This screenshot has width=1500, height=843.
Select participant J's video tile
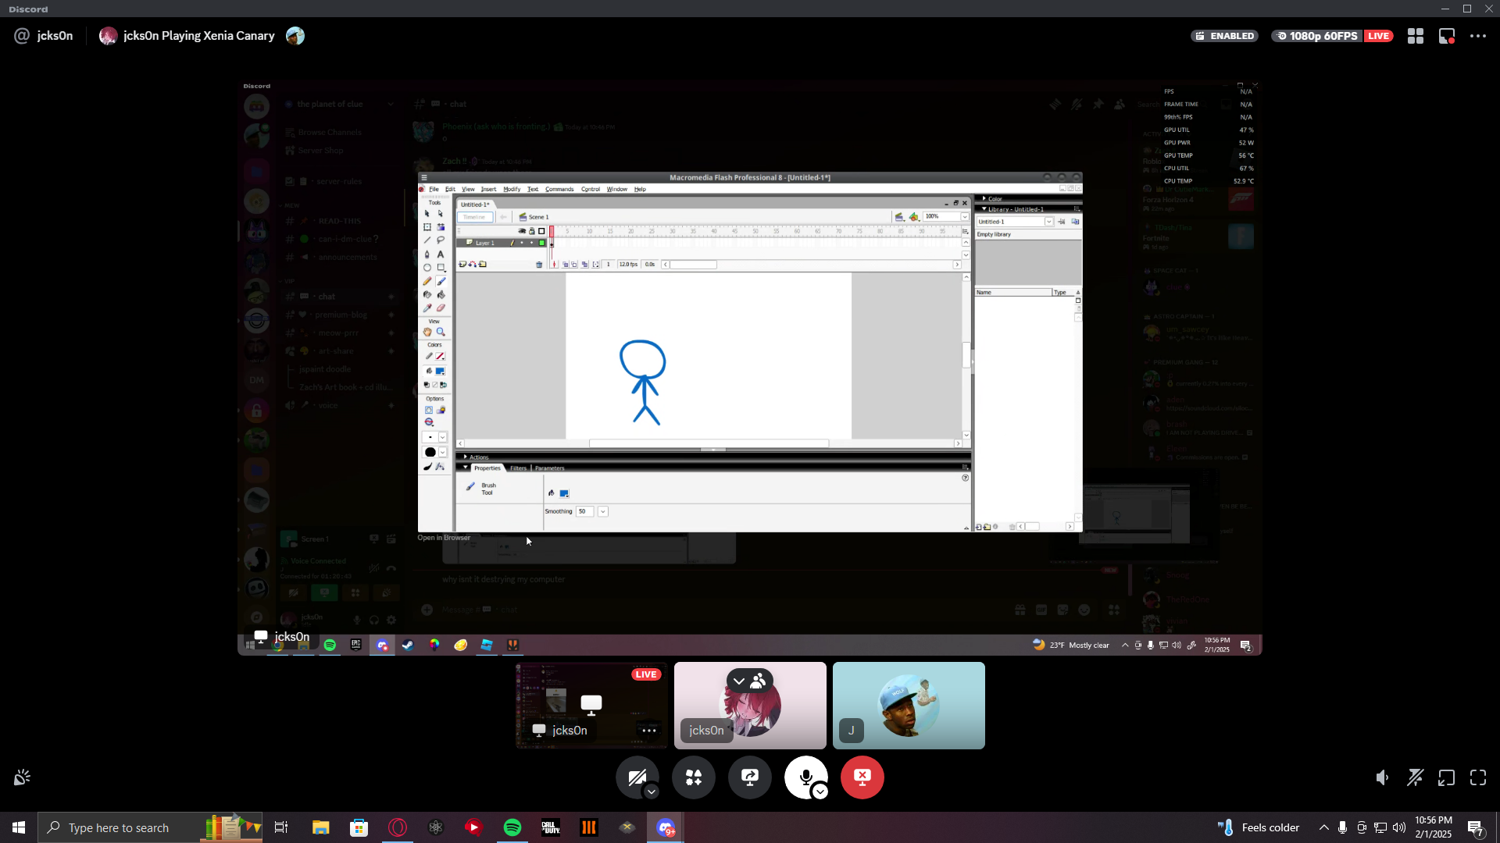point(908,705)
